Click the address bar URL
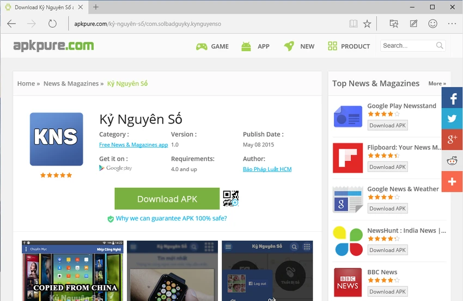The width and height of the screenshot is (463, 301). point(148,24)
